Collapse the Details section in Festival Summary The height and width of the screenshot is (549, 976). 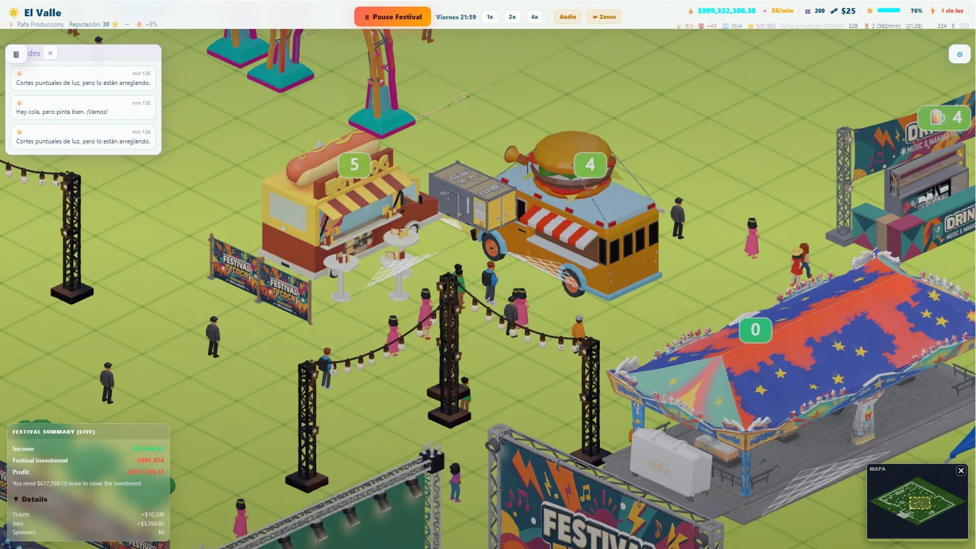click(30, 499)
